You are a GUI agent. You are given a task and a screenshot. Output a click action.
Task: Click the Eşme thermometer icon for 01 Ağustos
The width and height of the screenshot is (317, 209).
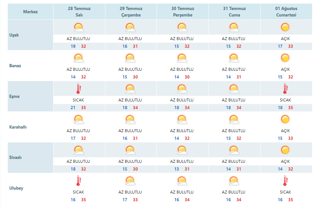pyautogui.click(x=285, y=89)
